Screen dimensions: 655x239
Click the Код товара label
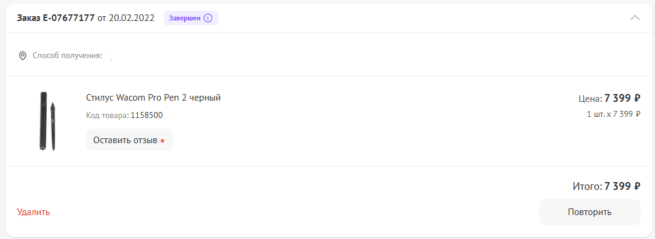pos(108,116)
